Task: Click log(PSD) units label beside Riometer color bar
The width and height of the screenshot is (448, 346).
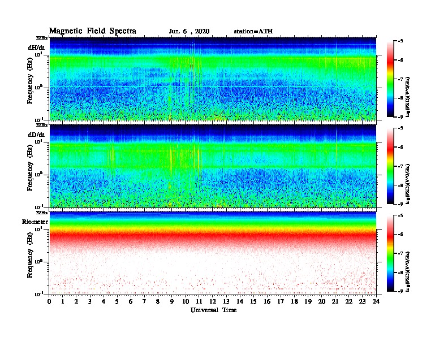Action: [x=408, y=271]
